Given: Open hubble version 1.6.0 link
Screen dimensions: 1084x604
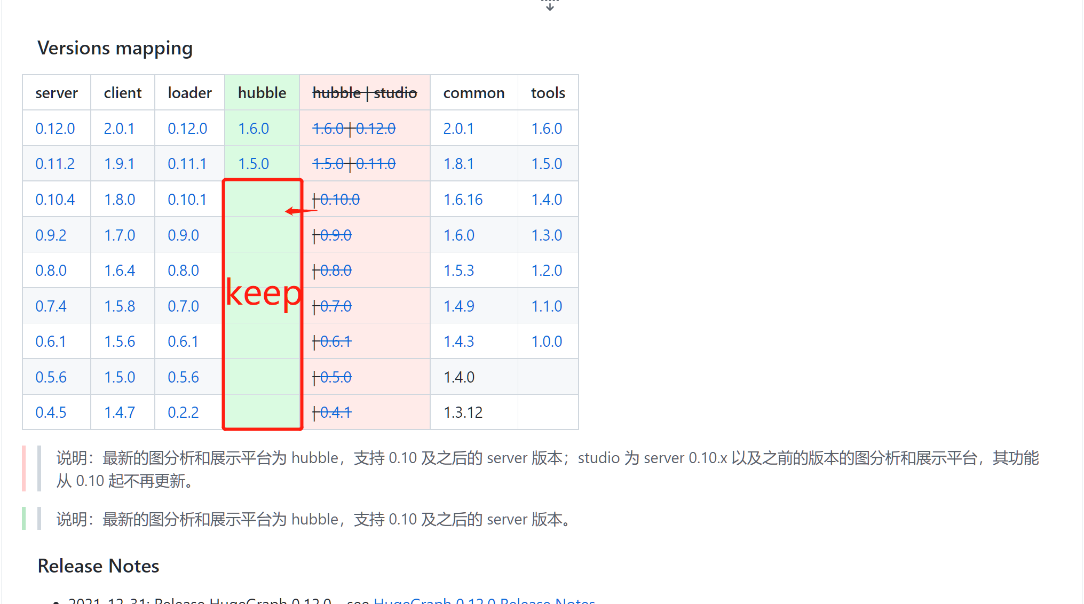Looking at the screenshot, I should coord(254,129).
